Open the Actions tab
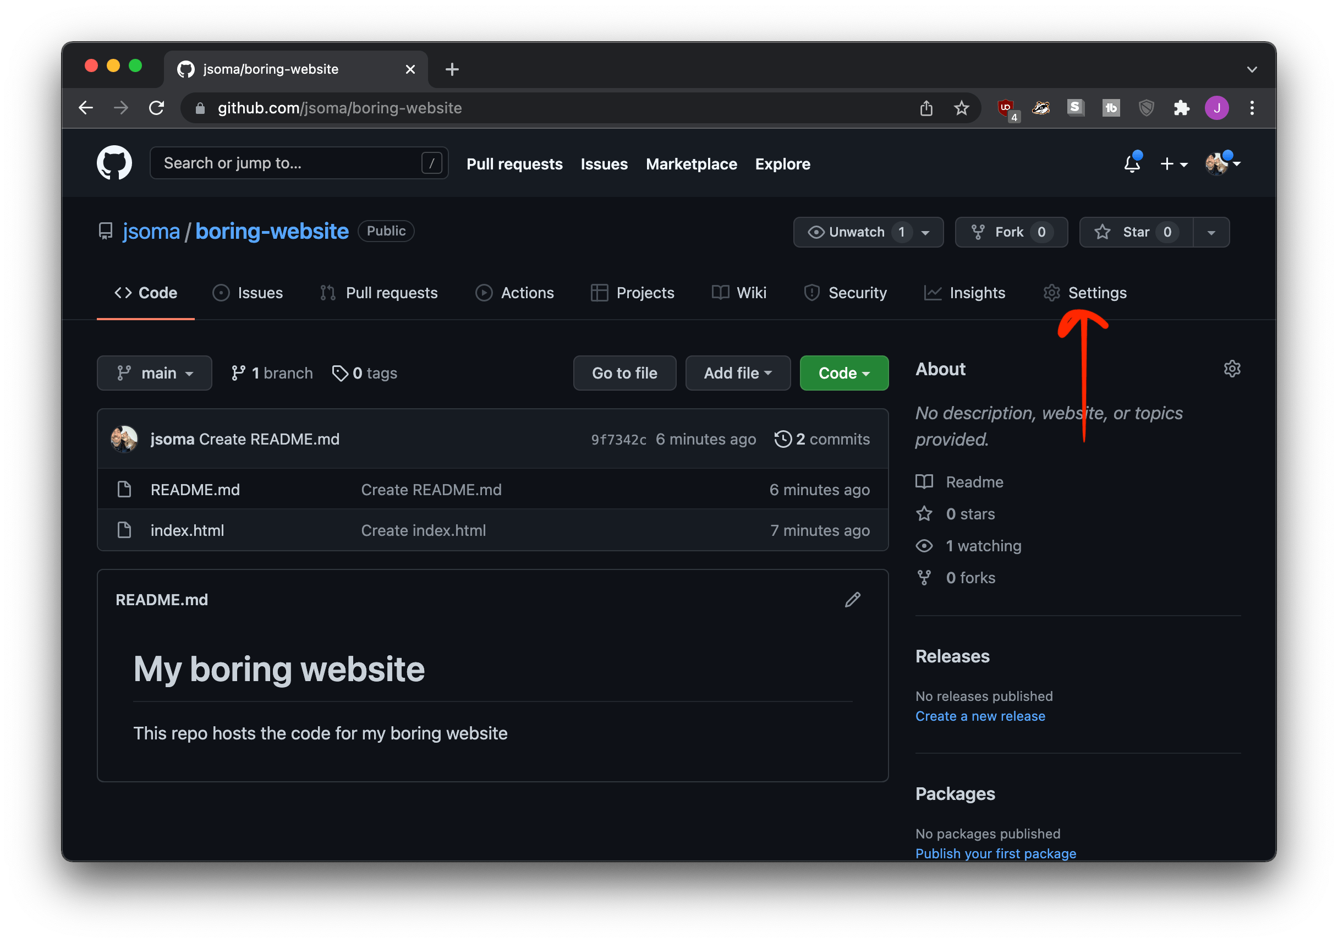Viewport: 1338px width, 943px height. tap(515, 293)
